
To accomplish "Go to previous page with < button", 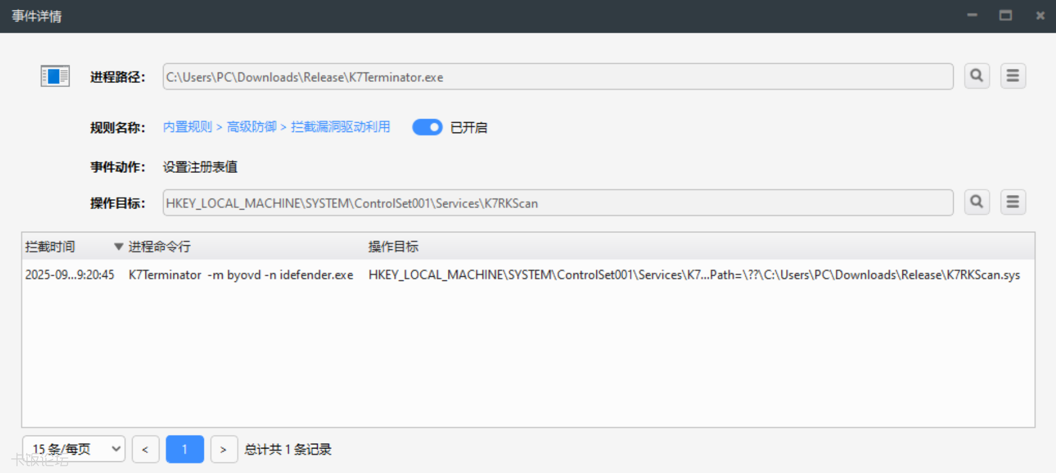I will point(145,450).
